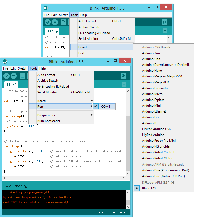Viewport: 197px width, 220px height.
Task: Open Edit menu in front window
Action: pos(13,68)
